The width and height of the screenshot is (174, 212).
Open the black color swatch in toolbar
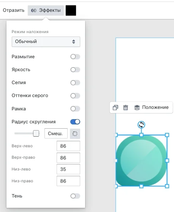71,10
